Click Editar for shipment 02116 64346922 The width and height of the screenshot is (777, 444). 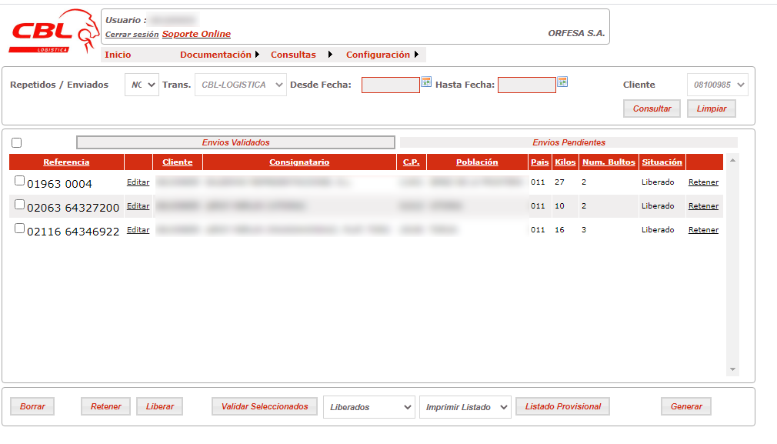[138, 229]
